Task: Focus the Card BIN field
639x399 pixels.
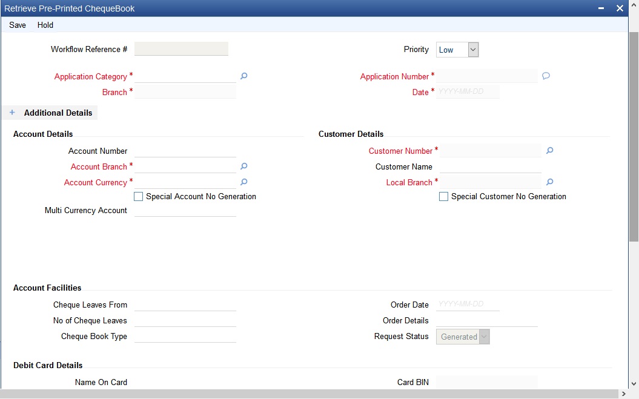Action: click(x=487, y=382)
